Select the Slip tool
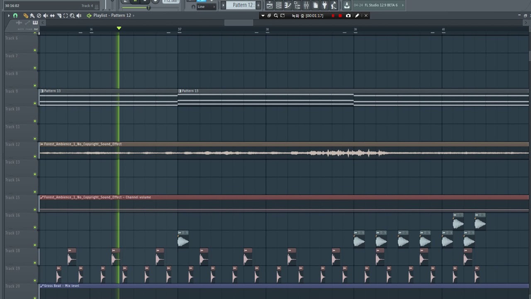 pyautogui.click(x=52, y=15)
